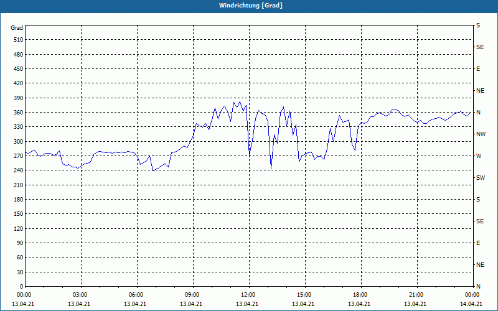Image resolution: width=498 pixels, height=311 pixels.
Task: Click the 13.04.21 date under 12:00
Action: pyautogui.click(x=247, y=304)
